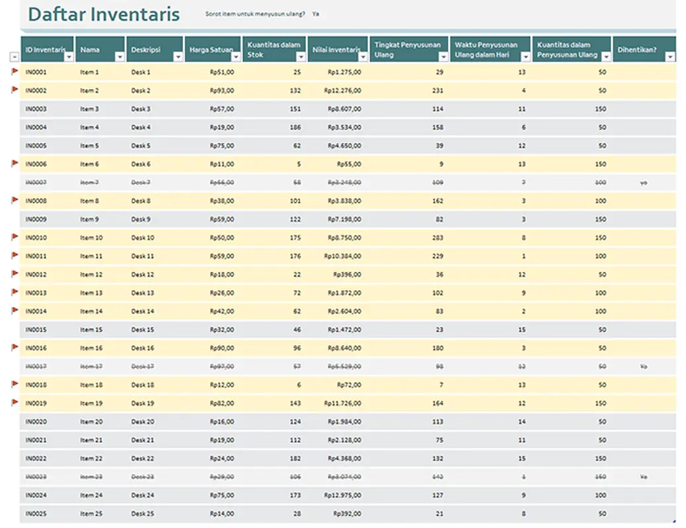The image size is (686, 528).
Task: Open the Deskripsi column filter dropdown
Action: click(178, 57)
